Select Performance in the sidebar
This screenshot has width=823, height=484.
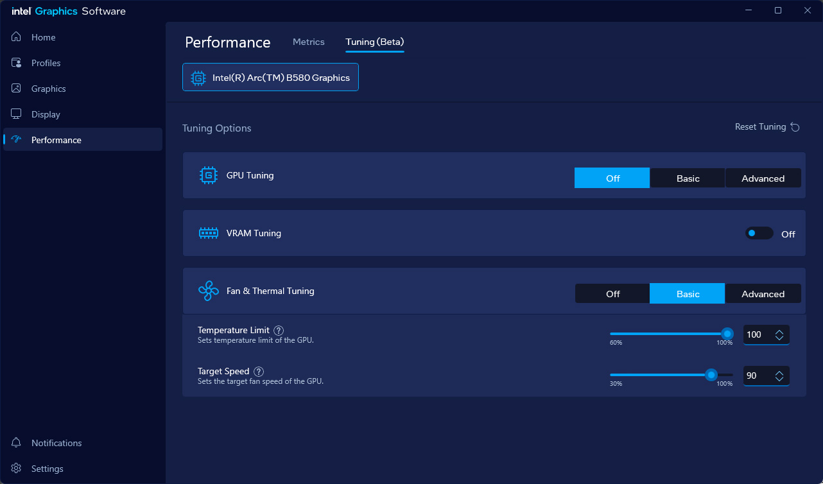coord(82,140)
